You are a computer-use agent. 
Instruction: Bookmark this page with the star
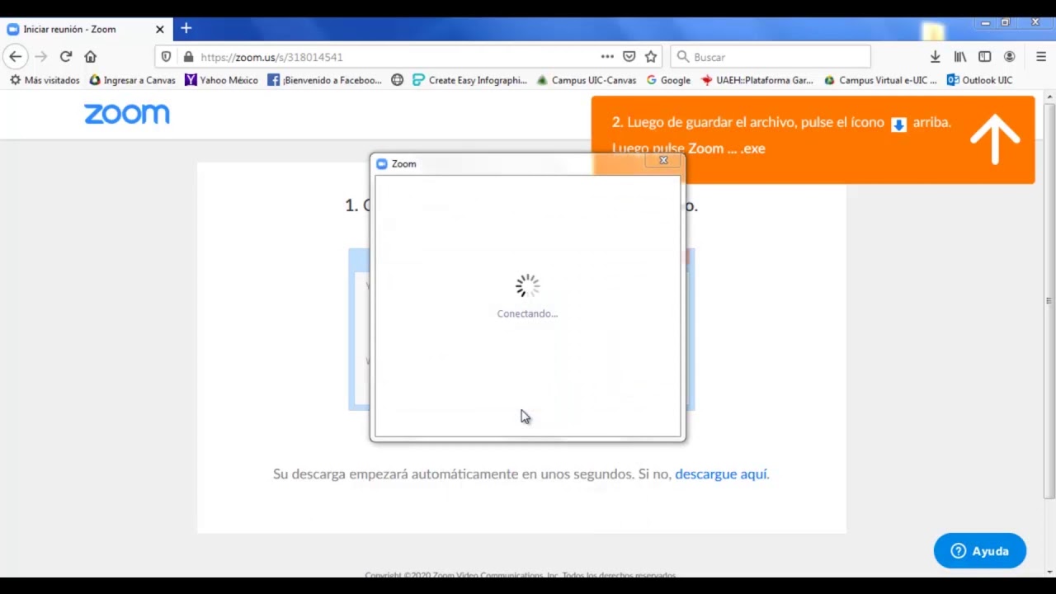(651, 57)
